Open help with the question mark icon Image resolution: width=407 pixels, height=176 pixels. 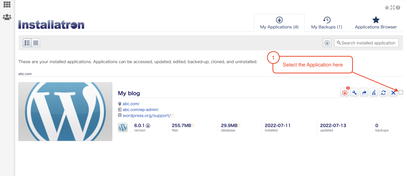point(398,8)
